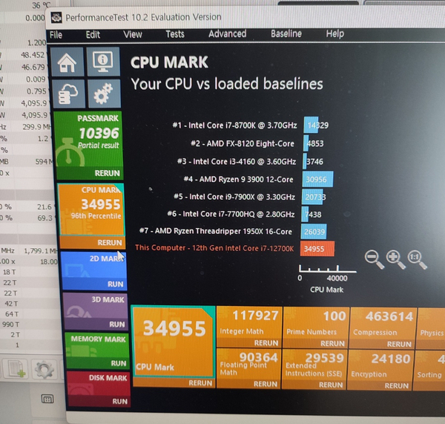Open the Edit menu
The image size is (445, 424).
(x=93, y=35)
